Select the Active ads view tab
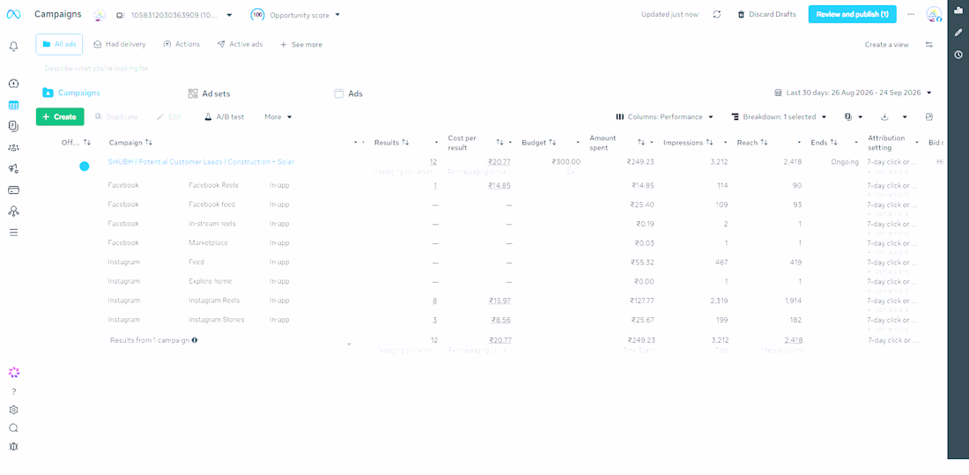 pos(240,45)
